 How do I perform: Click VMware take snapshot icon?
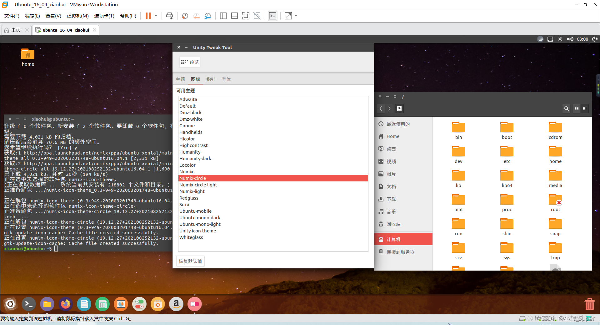(185, 16)
